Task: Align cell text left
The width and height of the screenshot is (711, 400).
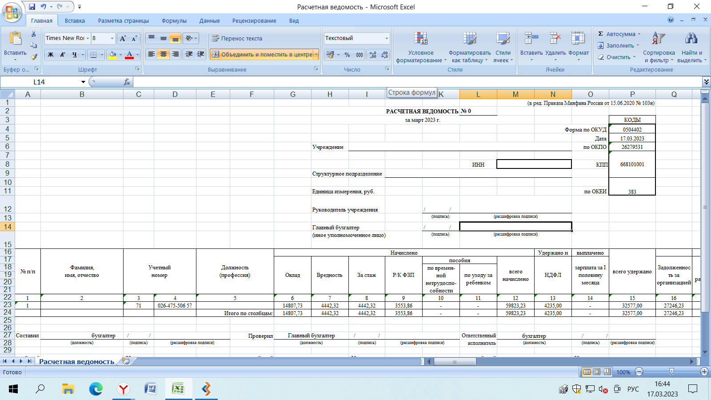Action: click(x=152, y=54)
